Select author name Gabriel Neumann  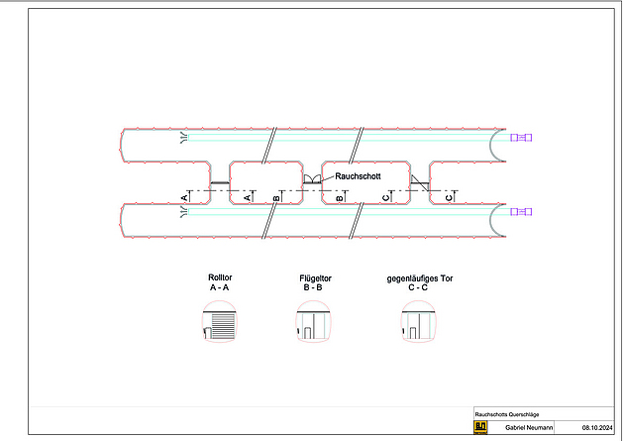(529, 428)
